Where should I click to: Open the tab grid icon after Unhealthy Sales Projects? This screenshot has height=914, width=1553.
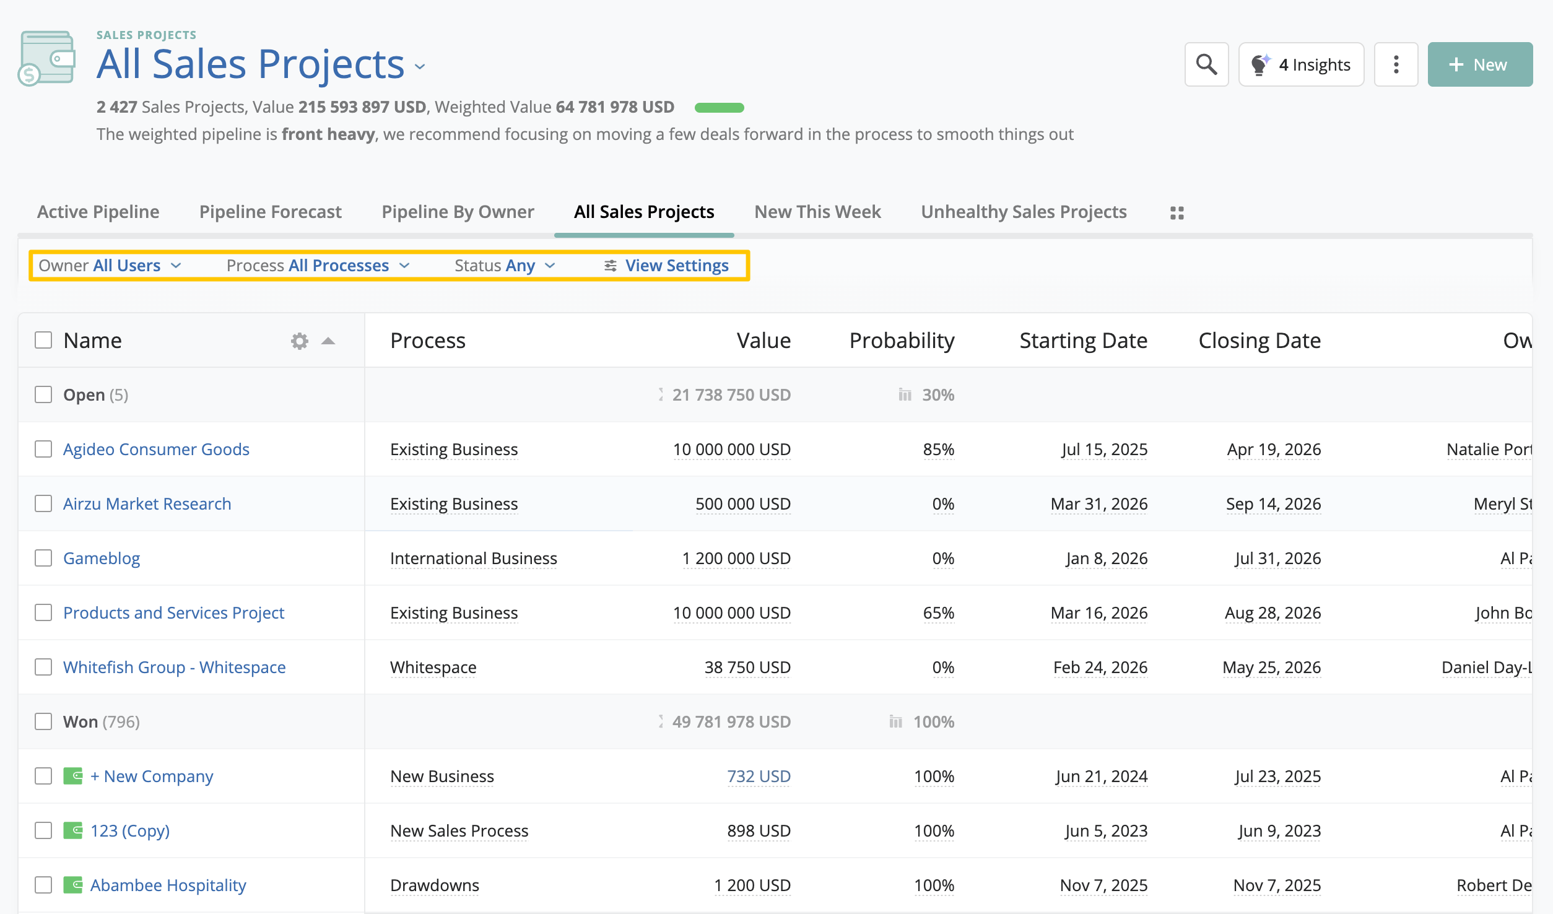[x=1177, y=213]
